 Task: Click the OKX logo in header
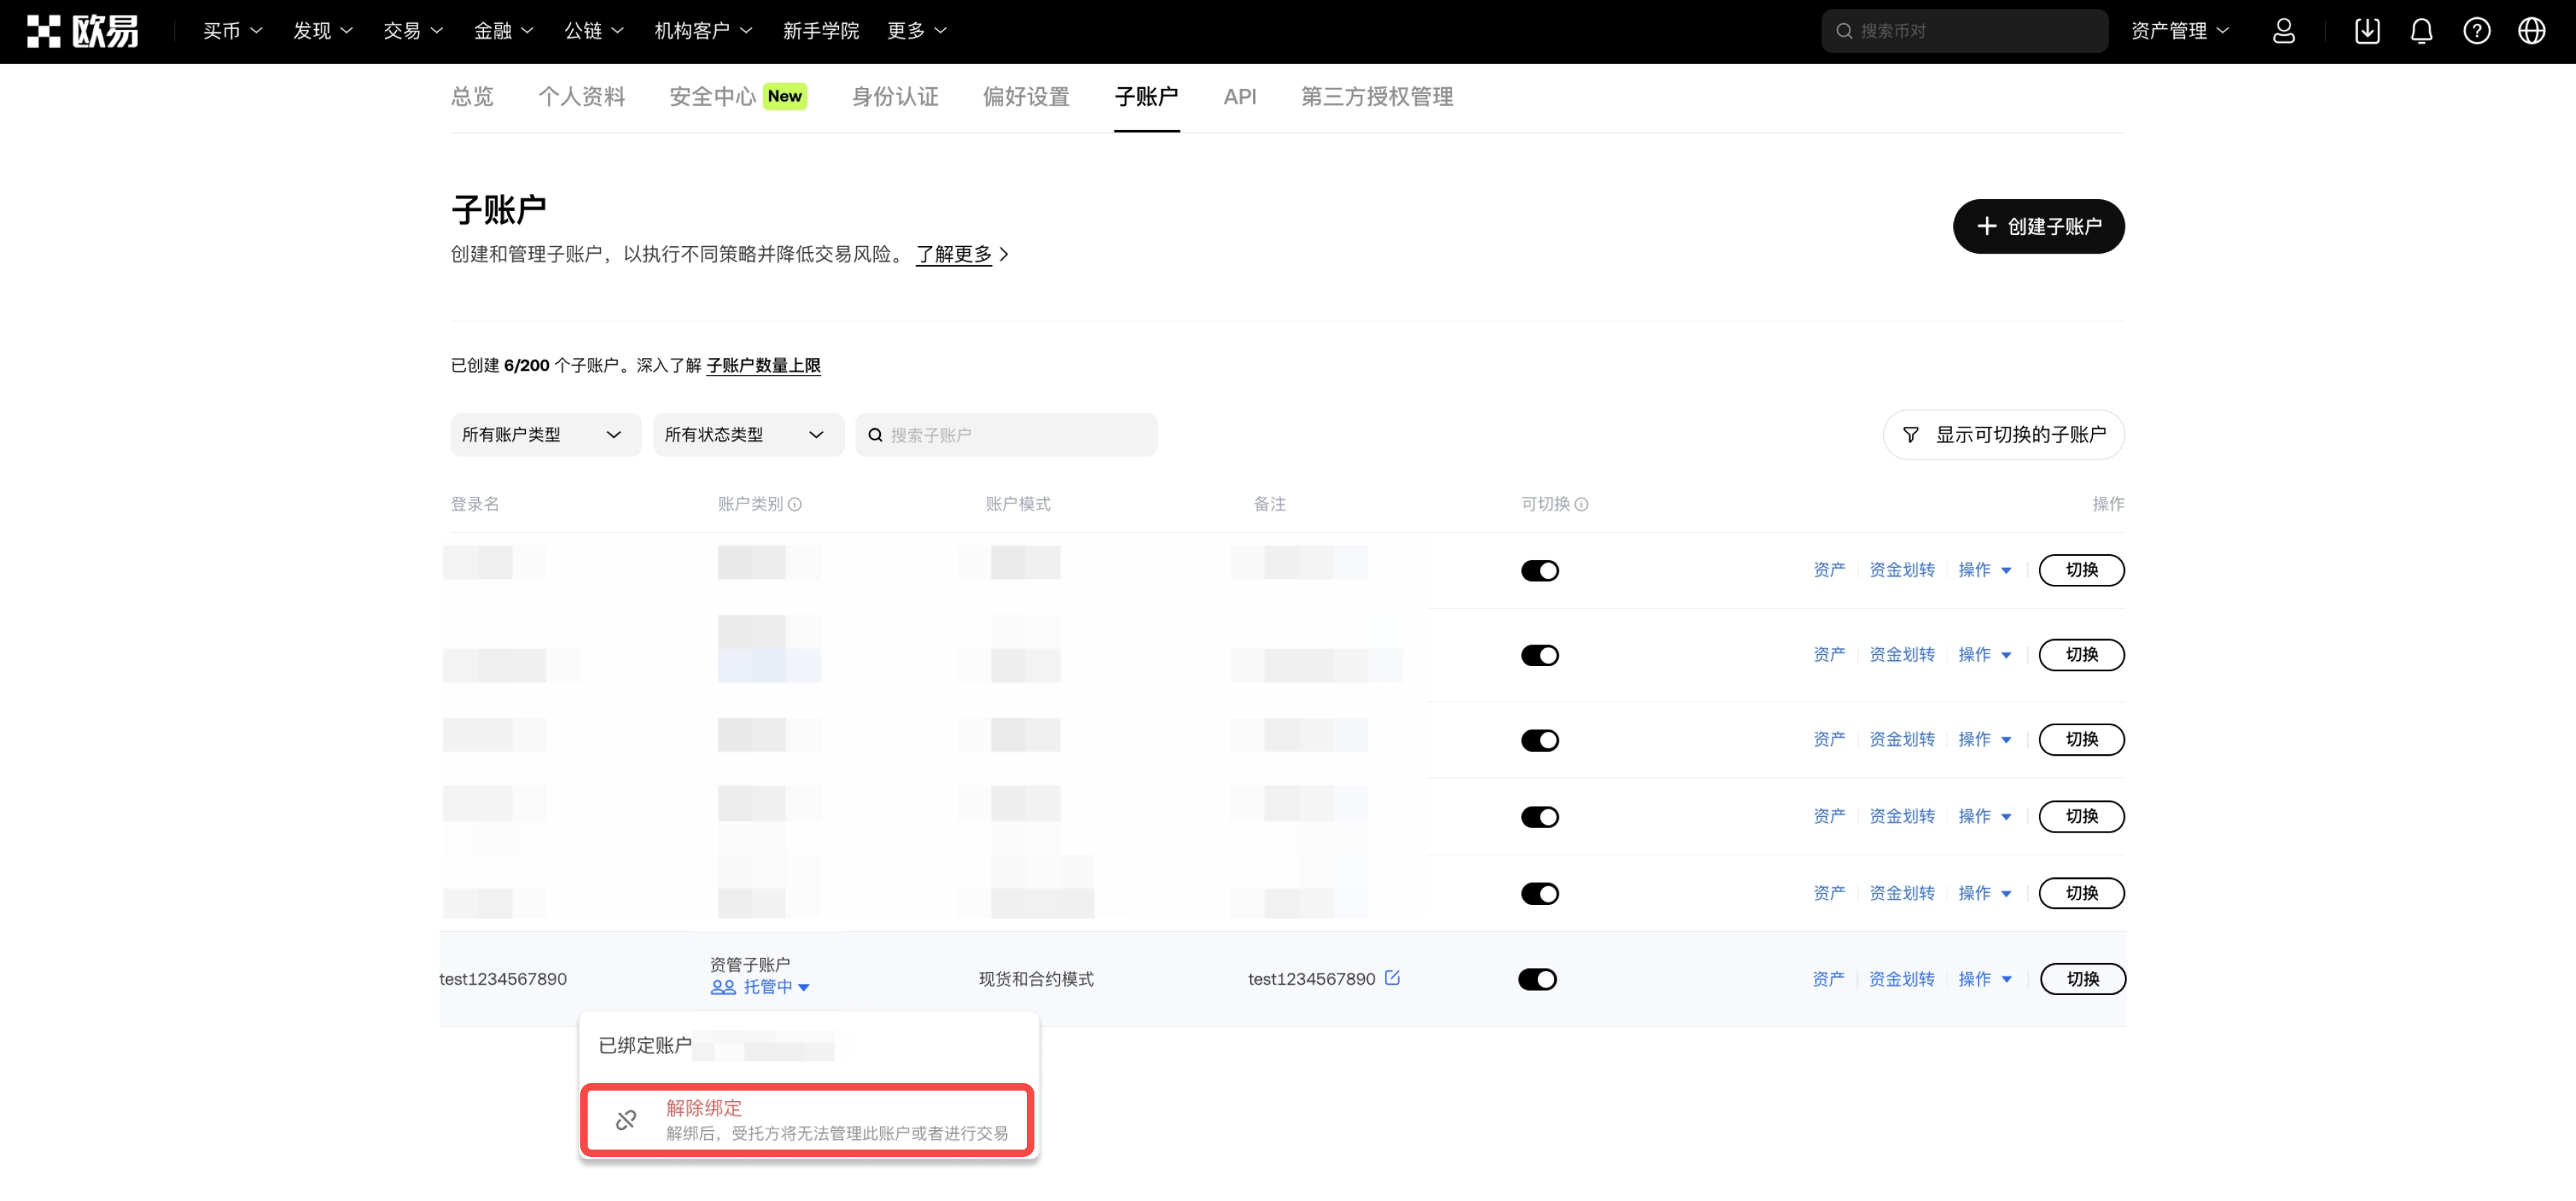pyautogui.click(x=82, y=31)
